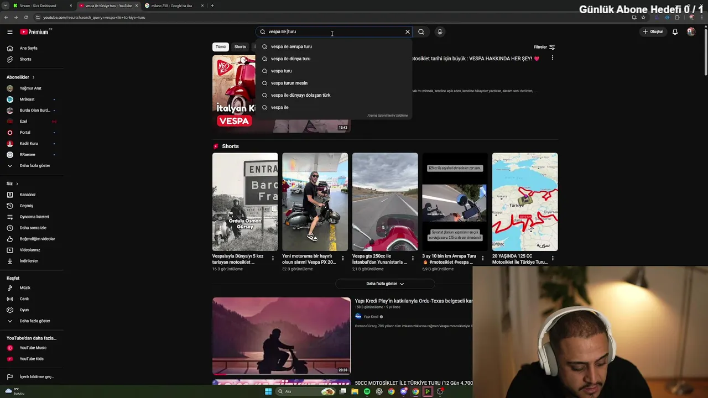Viewport: 708px width, 398px height.
Task: Open the Türkiye map route short thumbnail
Action: click(x=525, y=202)
